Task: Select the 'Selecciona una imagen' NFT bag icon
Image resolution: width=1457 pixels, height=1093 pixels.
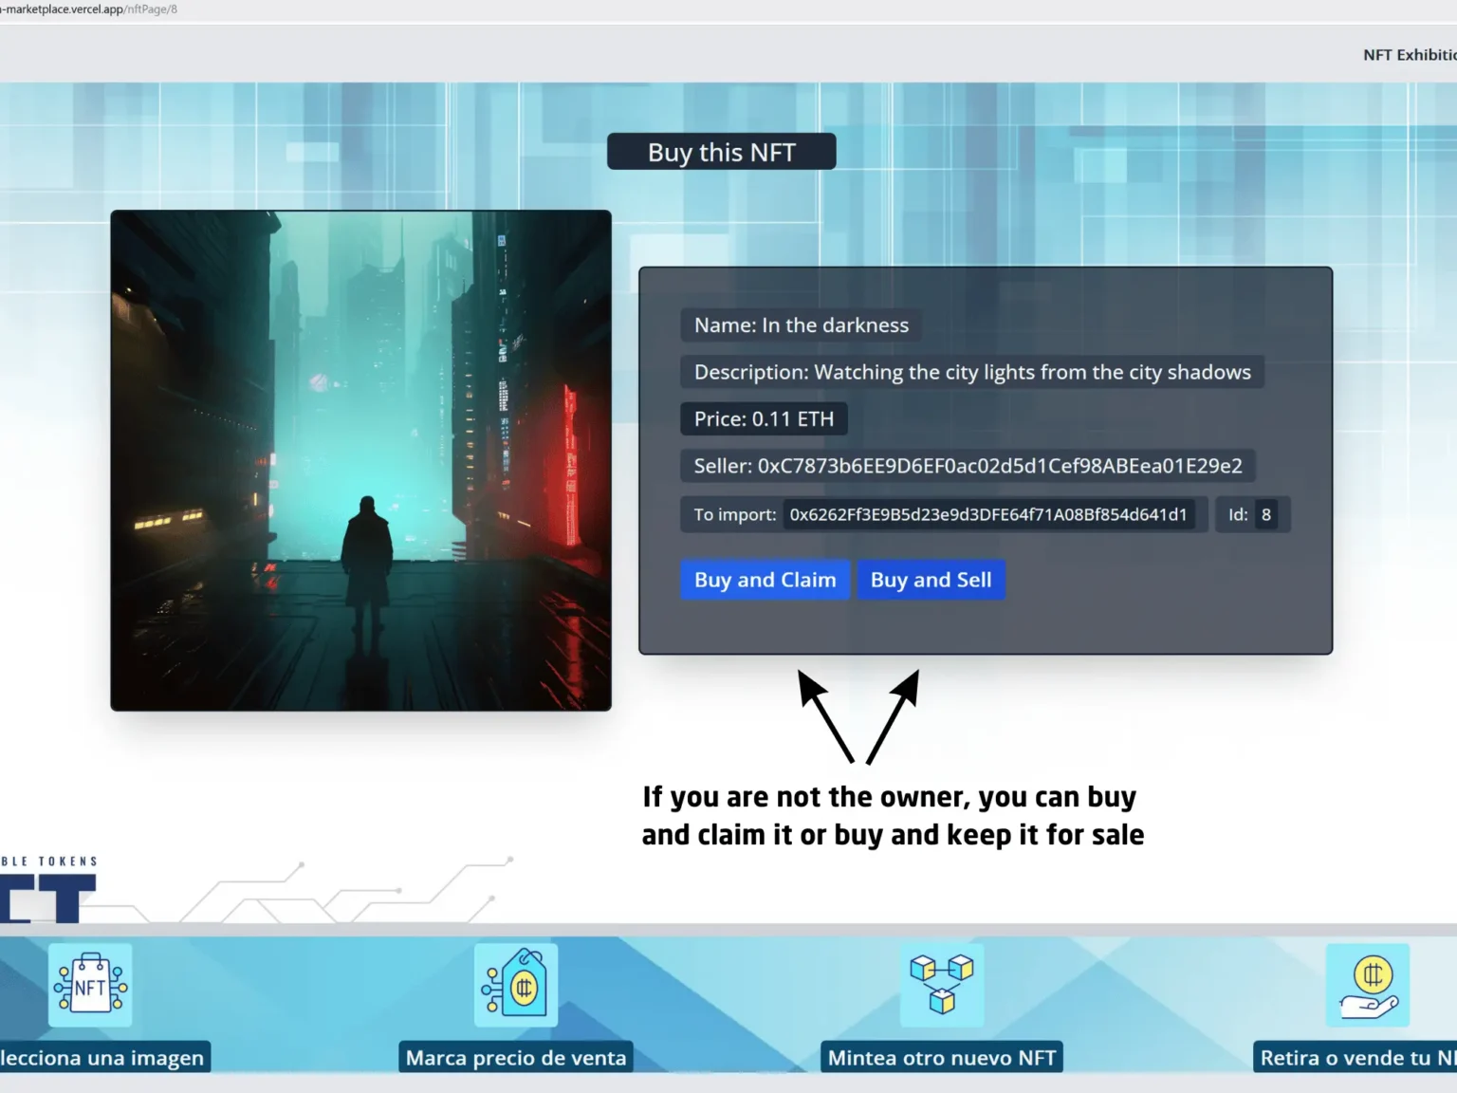Action: (x=90, y=986)
